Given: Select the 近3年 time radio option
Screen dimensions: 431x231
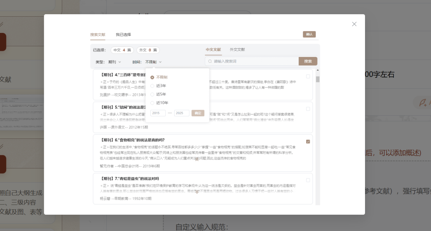Looking at the screenshot, I should (158, 86).
